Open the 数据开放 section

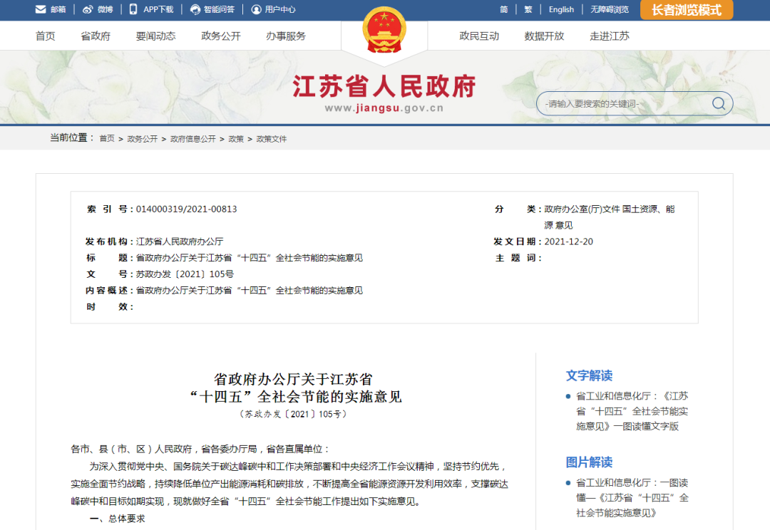click(x=544, y=36)
